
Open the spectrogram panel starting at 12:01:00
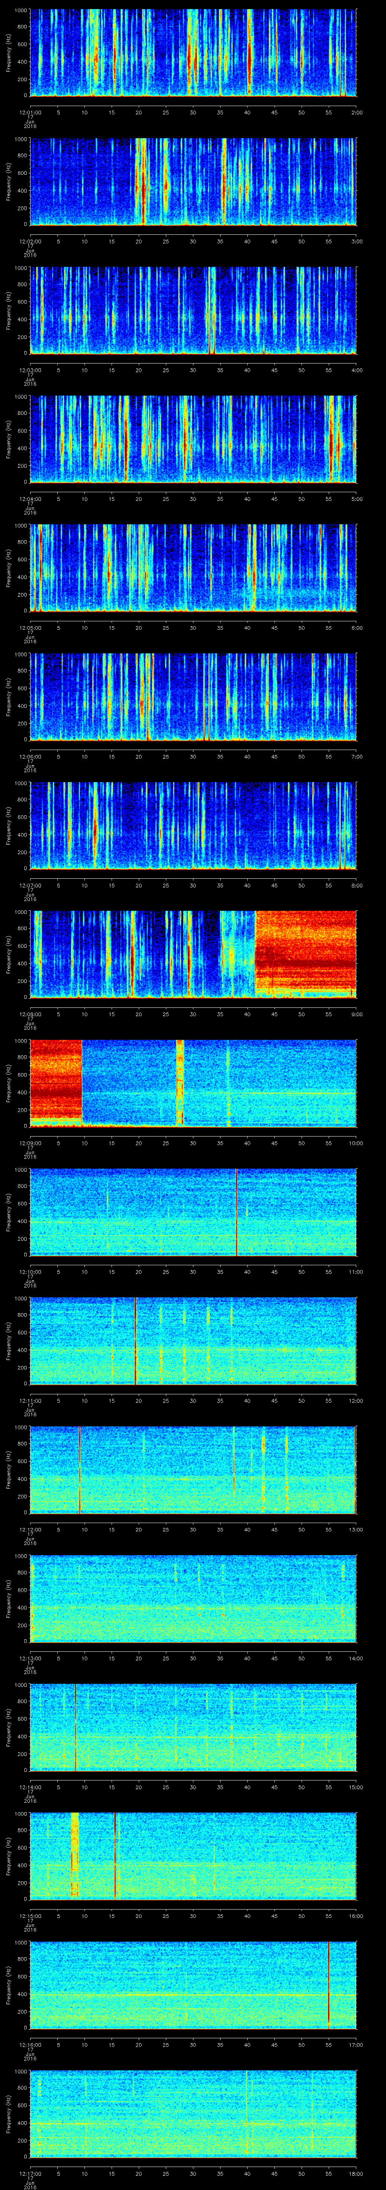tap(193, 53)
